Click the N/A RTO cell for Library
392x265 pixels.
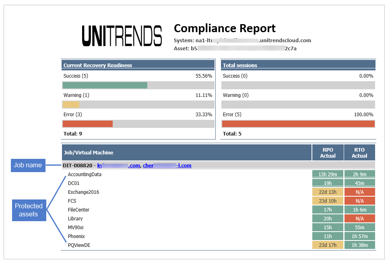(360, 218)
